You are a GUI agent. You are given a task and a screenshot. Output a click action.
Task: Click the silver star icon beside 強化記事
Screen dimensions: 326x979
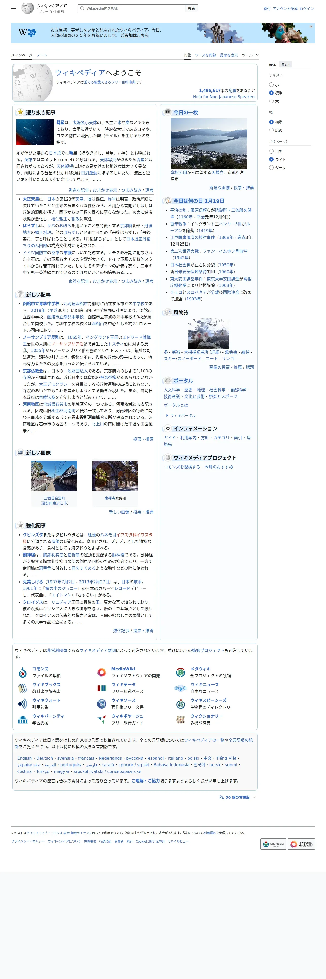(x=20, y=525)
